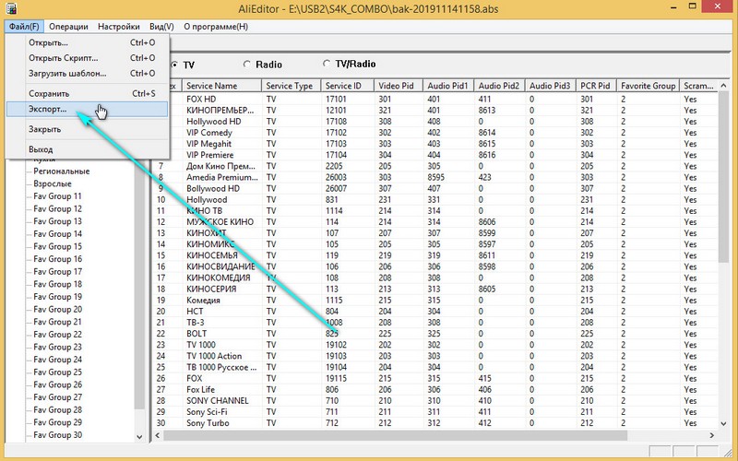The image size is (738, 461).
Task: Click the table scroll up arrow
Action: click(724, 86)
